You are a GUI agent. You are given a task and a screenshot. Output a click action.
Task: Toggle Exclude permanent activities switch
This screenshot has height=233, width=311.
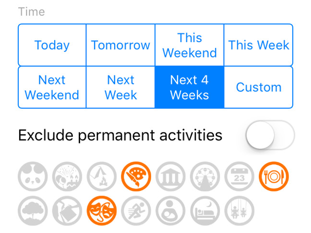pyautogui.click(x=270, y=135)
